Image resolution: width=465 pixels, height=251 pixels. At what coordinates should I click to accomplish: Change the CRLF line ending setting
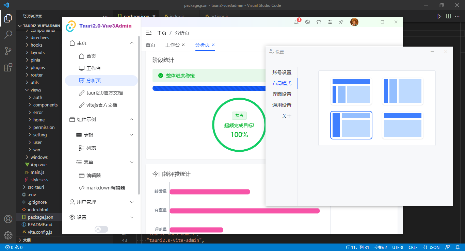413,248
